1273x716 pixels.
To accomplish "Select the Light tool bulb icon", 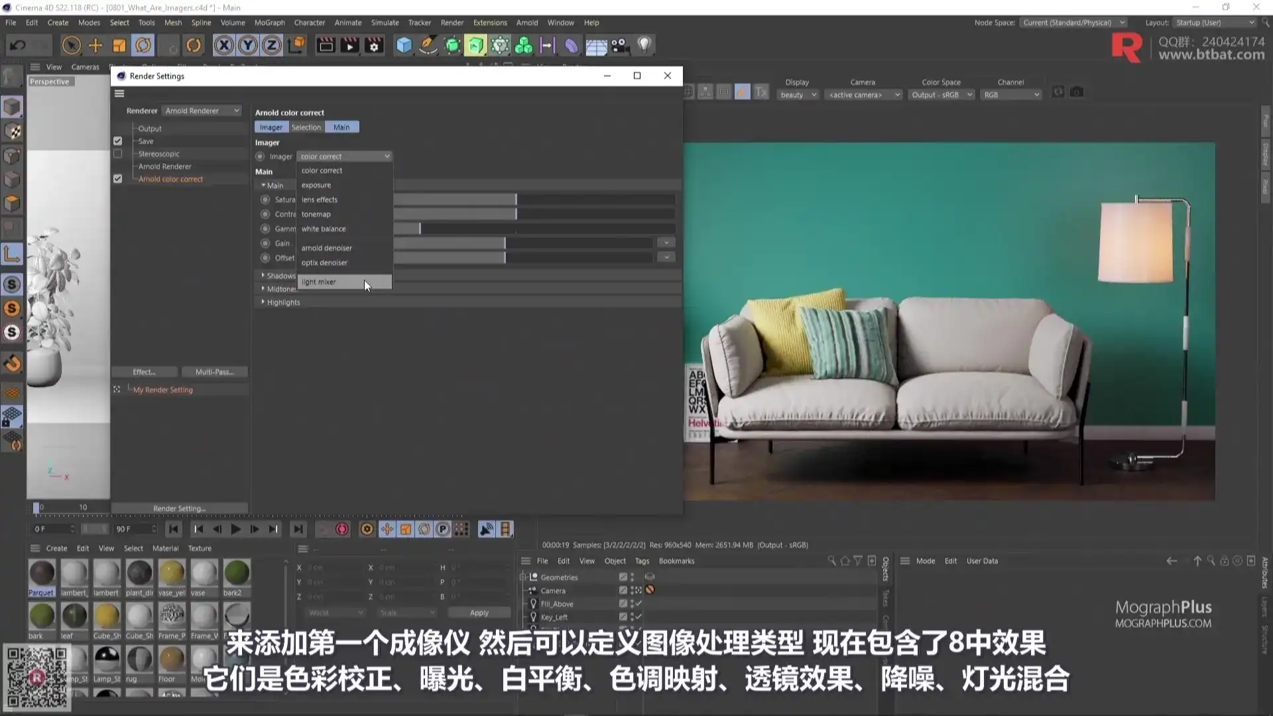I will click(644, 45).
